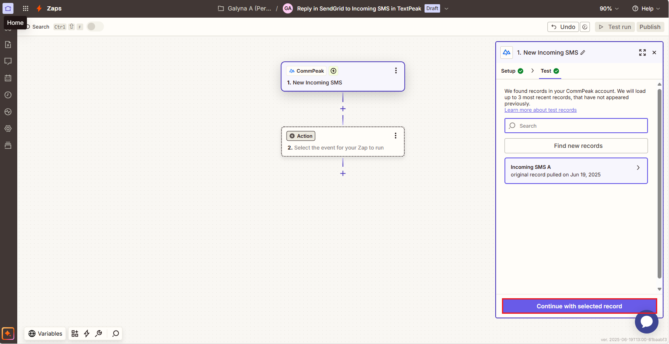Image resolution: width=669 pixels, height=344 pixels.
Task: Open Learn more about test records link
Action: (541, 110)
